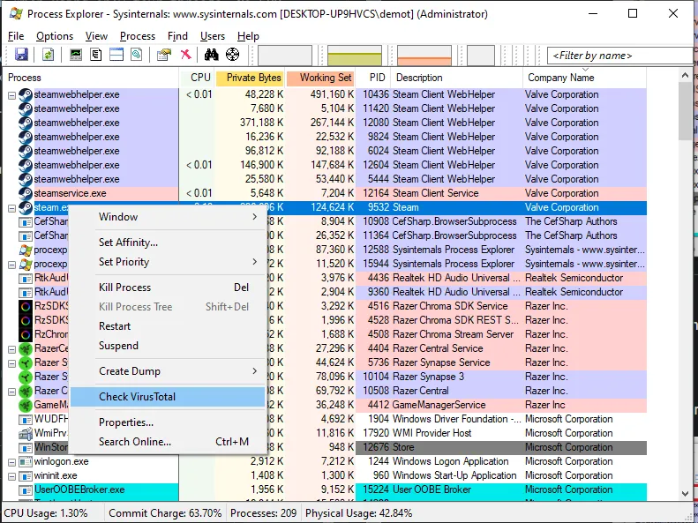Viewport: 698px width, 523px height.
Task: Select the UserOOBEBroker.exe process row
Action: 325,489
